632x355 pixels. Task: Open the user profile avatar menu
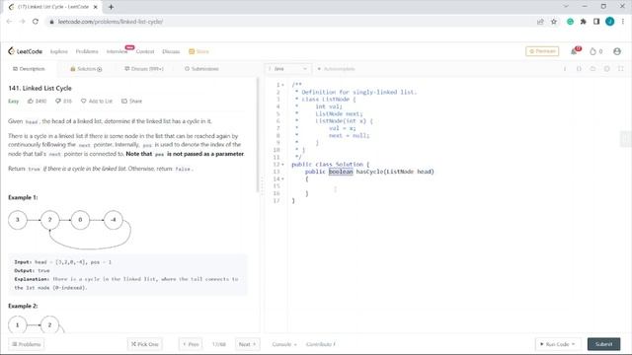(x=616, y=51)
